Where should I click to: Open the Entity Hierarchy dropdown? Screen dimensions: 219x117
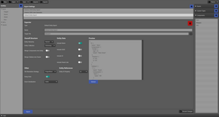click(49, 42)
